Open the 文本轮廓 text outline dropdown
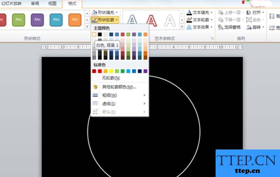280x177 pixels. [x=199, y=20]
